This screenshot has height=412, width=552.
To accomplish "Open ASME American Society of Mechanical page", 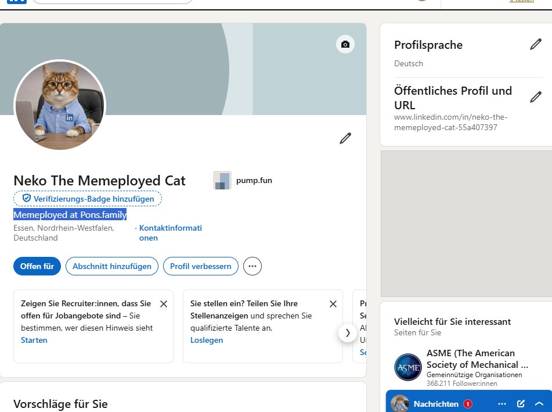I will pyautogui.click(x=477, y=359).
